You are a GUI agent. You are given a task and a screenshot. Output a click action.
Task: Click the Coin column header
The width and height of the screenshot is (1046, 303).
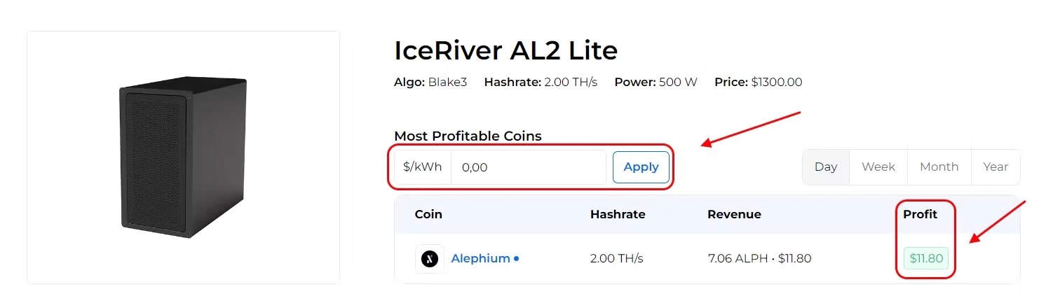(428, 214)
